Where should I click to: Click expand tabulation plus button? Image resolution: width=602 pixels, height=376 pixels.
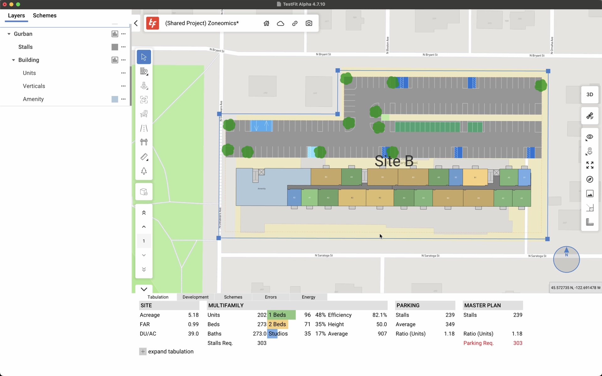143,352
